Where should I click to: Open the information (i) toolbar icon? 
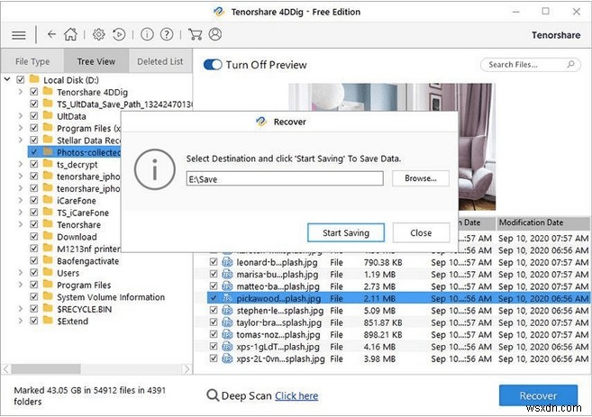click(147, 34)
